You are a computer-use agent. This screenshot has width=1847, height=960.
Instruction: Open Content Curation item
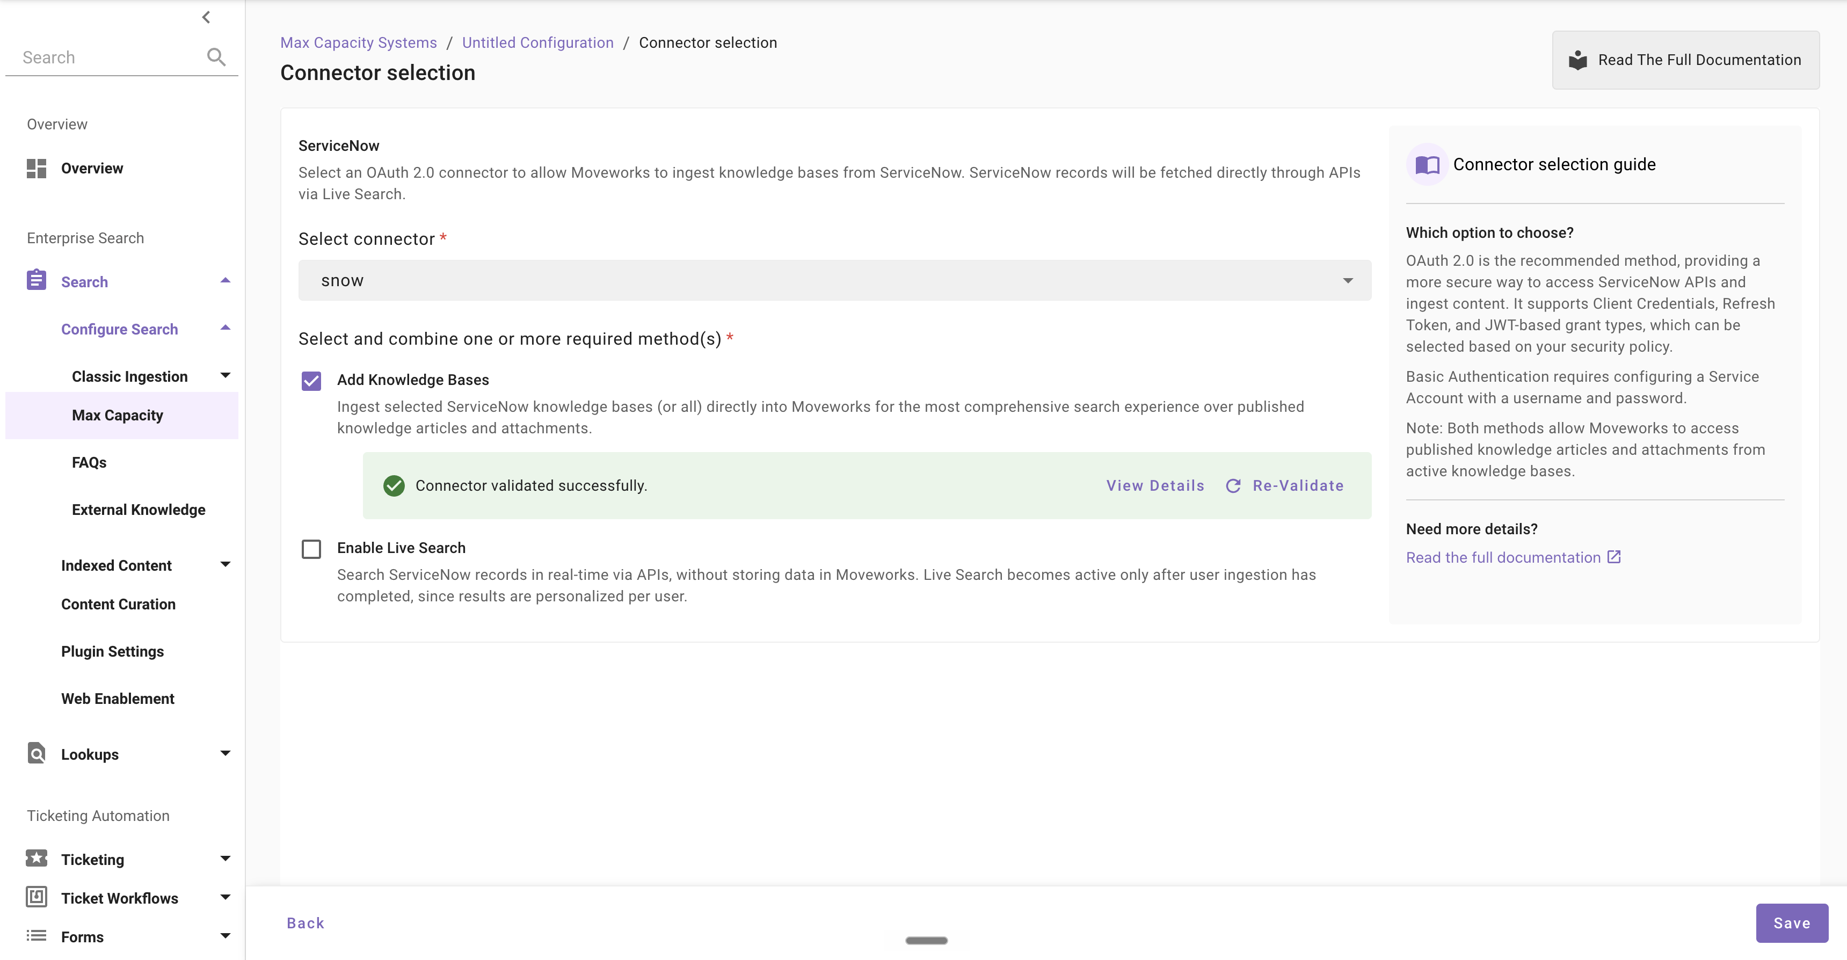(118, 605)
